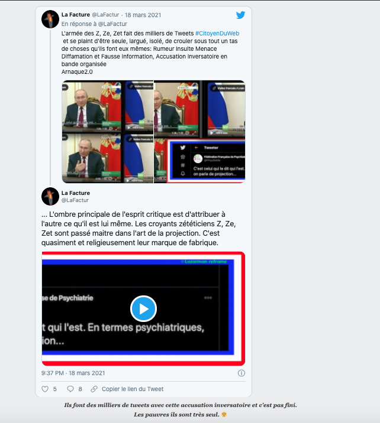The image size is (380, 423).
Task: Like the tweet with the heart icon
Action: point(45,389)
